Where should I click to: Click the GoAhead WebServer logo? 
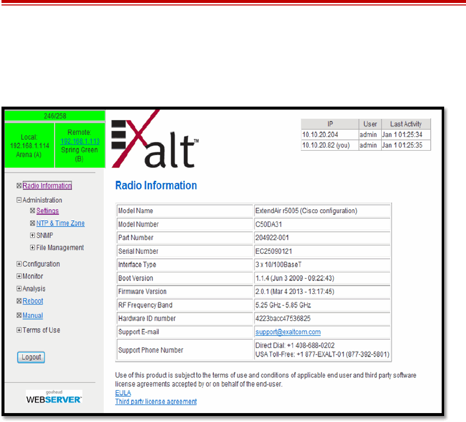click(54, 397)
